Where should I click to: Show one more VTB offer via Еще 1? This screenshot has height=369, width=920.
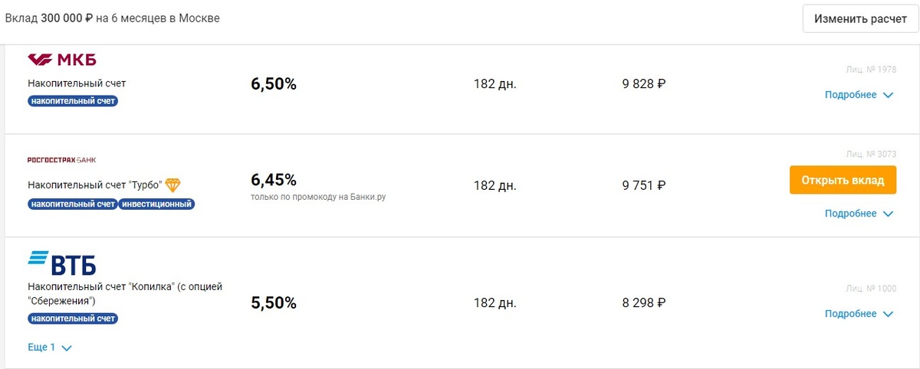42,347
